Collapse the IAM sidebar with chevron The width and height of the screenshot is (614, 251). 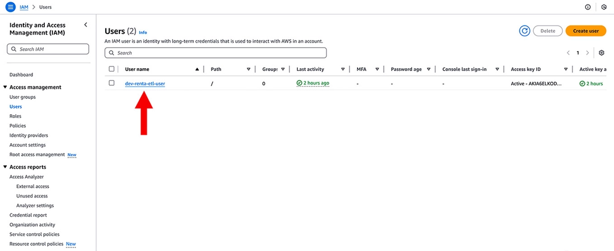[86, 24]
